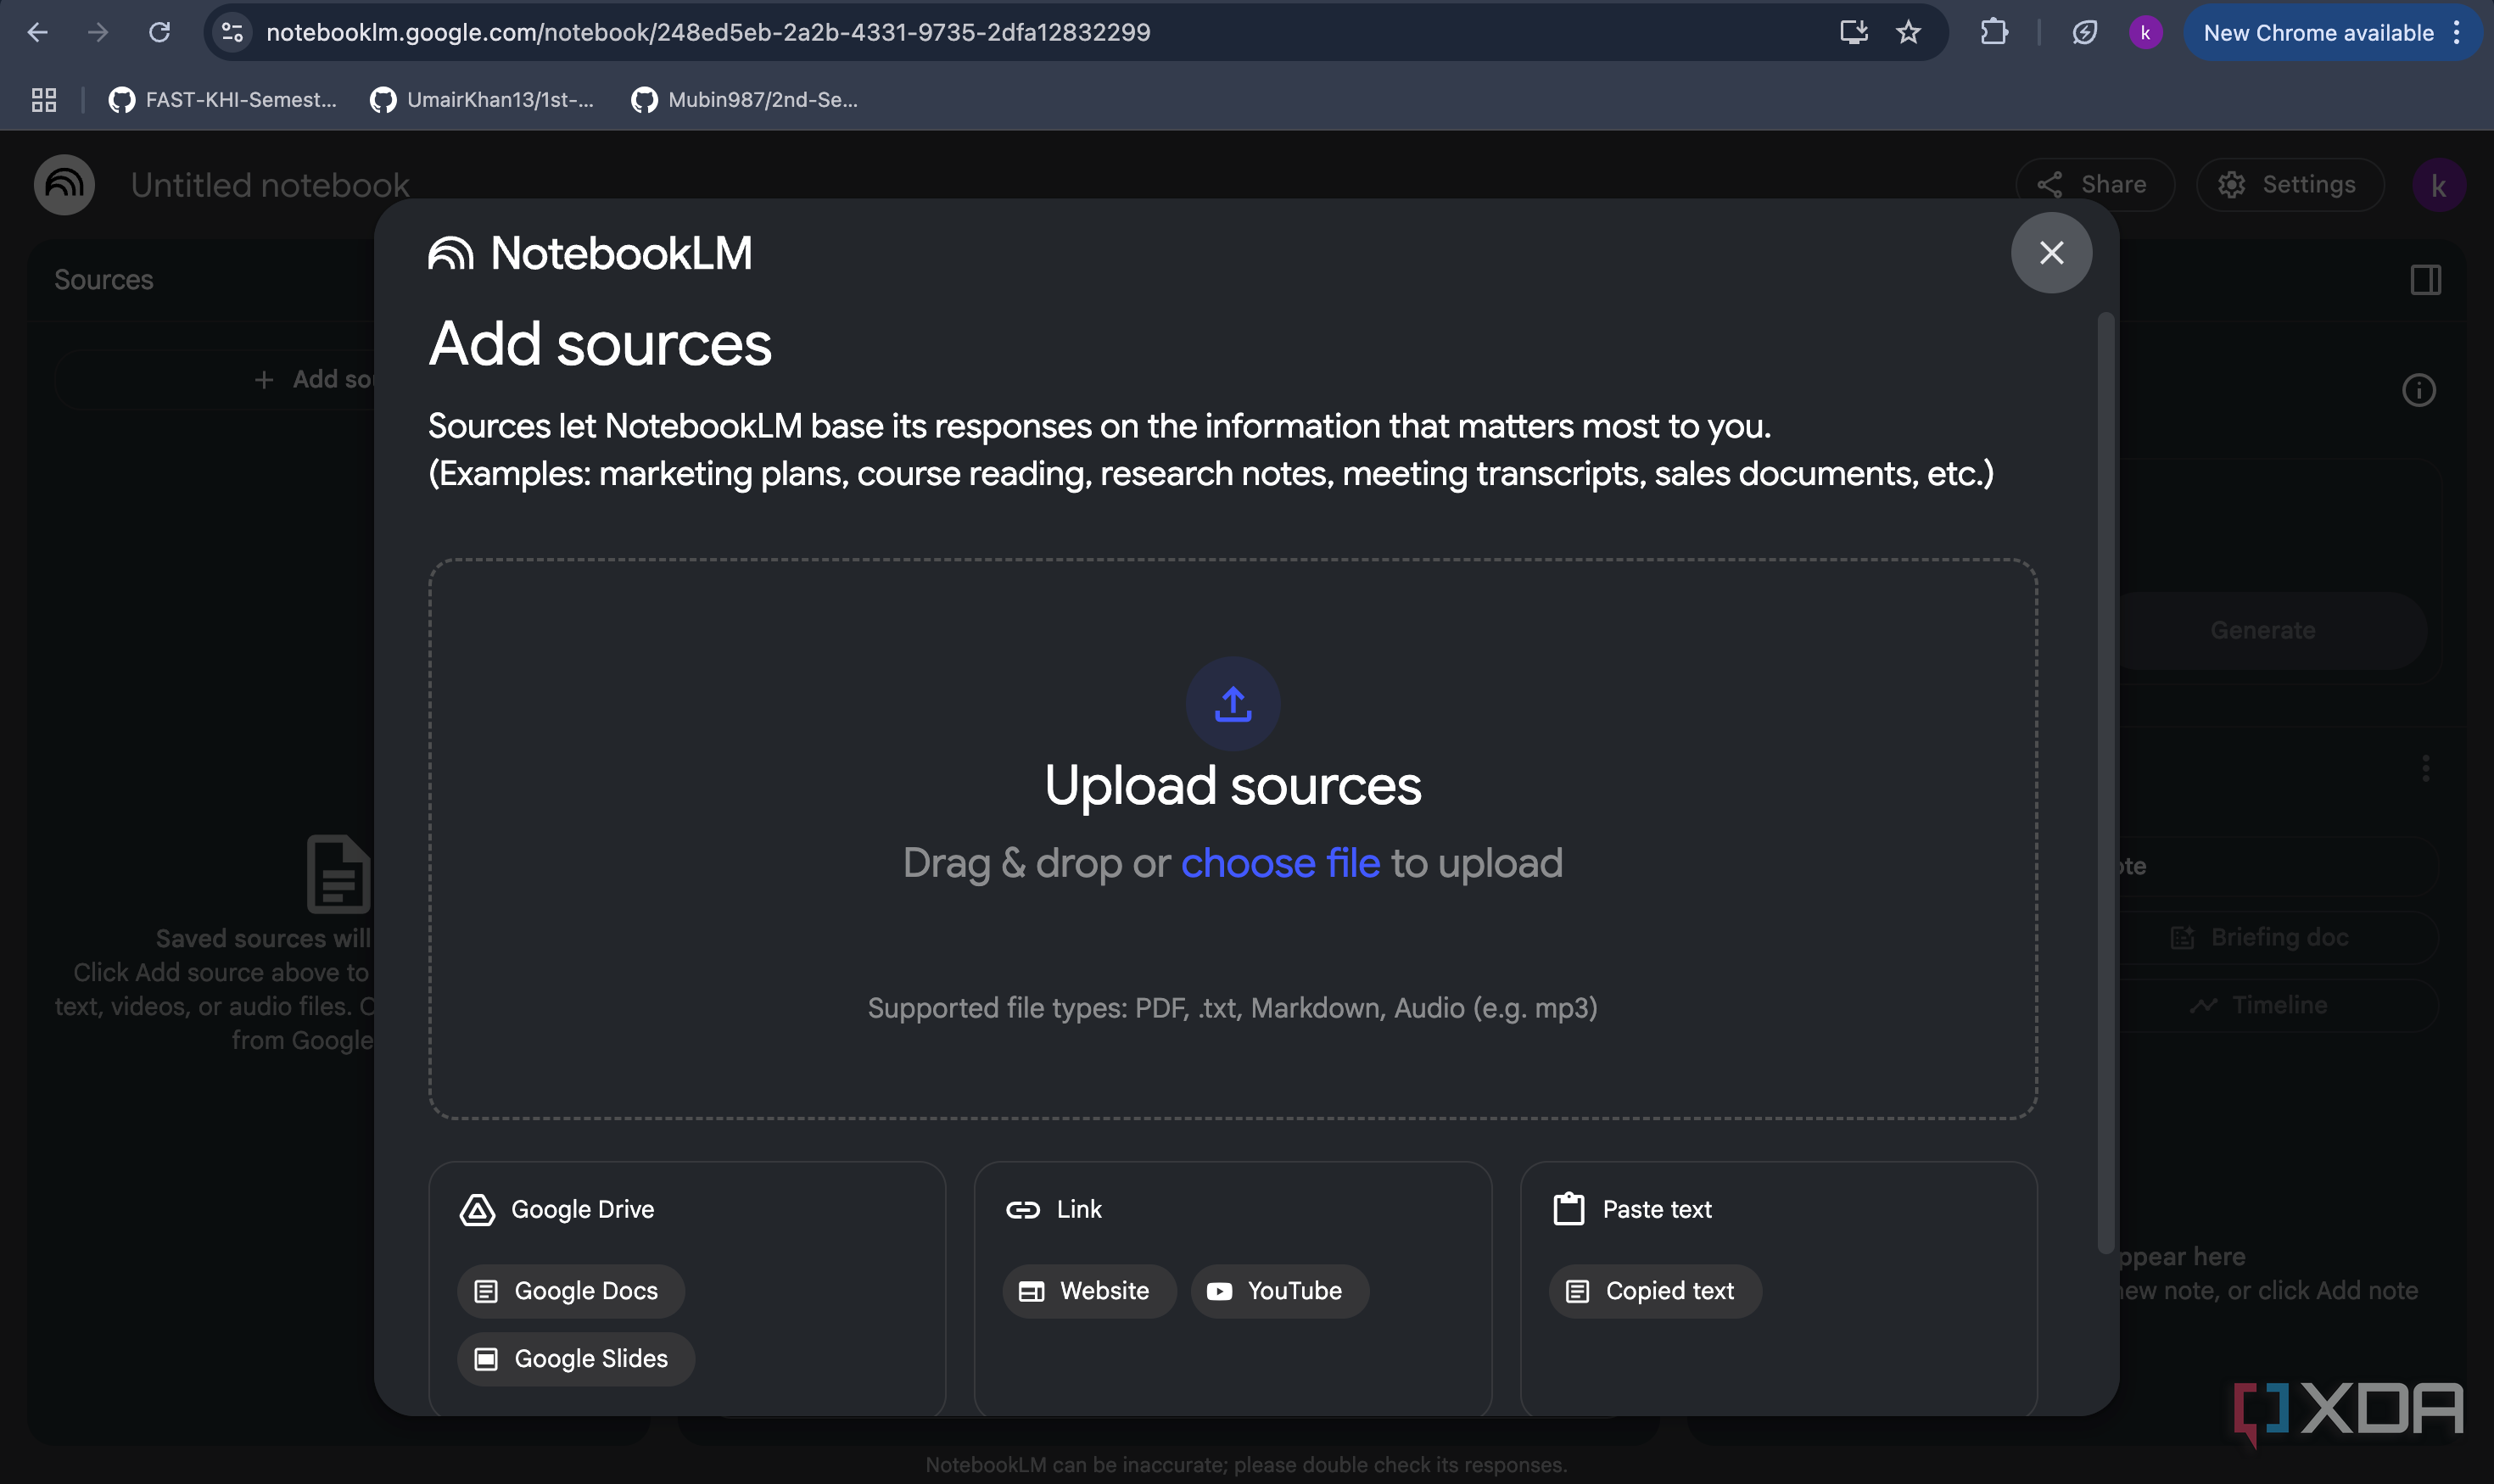
Task: Go forward in browser history
Action: click(98, 32)
